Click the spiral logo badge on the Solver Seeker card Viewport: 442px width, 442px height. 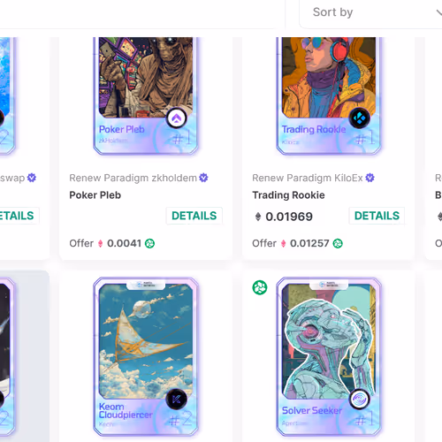360,400
